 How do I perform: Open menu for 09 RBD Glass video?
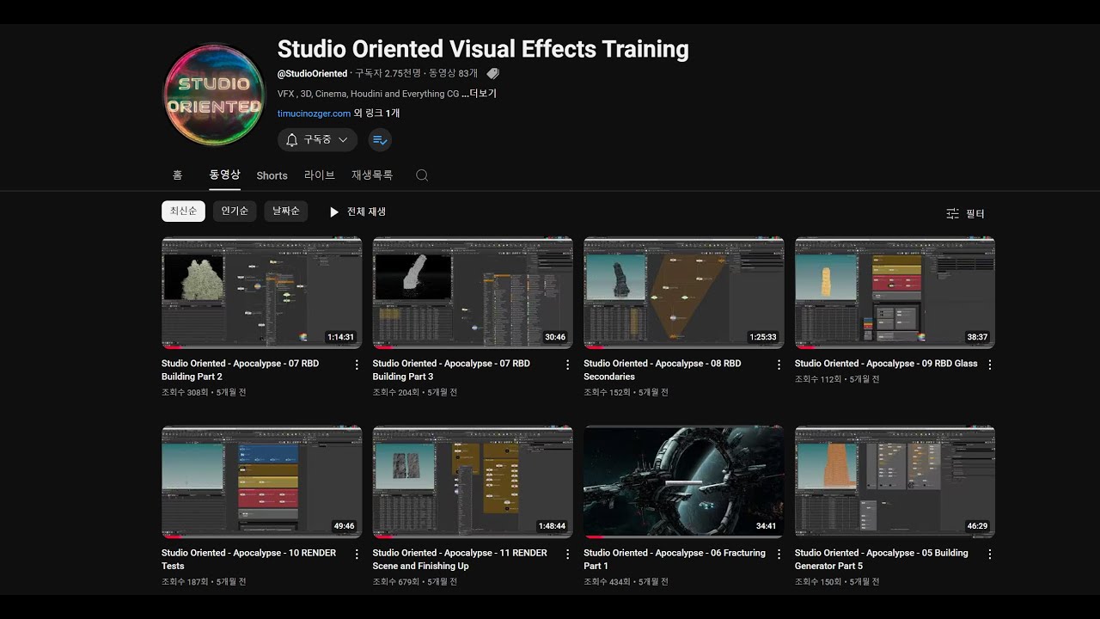(x=990, y=365)
